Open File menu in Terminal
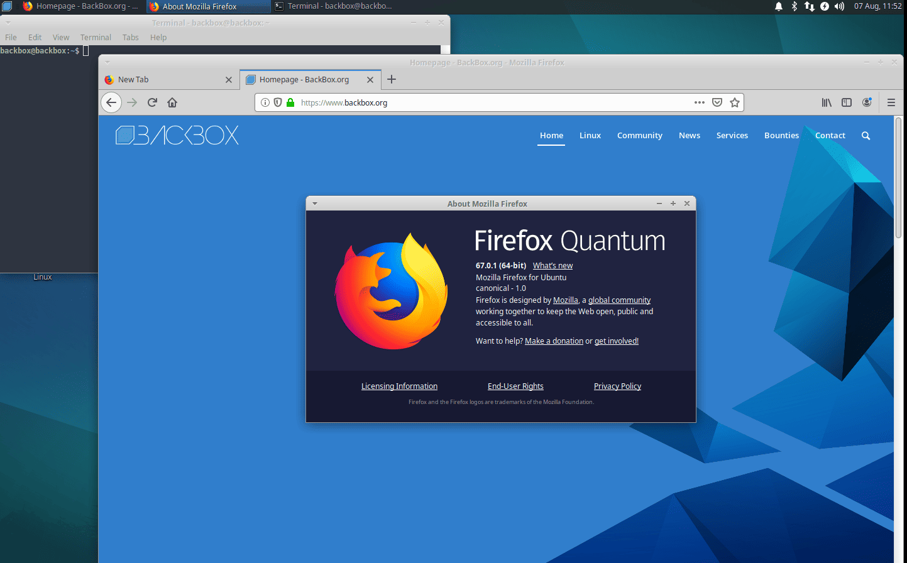The width and height of the screenshot is (907, 563). pyautogui.click(x=11, y=38)
